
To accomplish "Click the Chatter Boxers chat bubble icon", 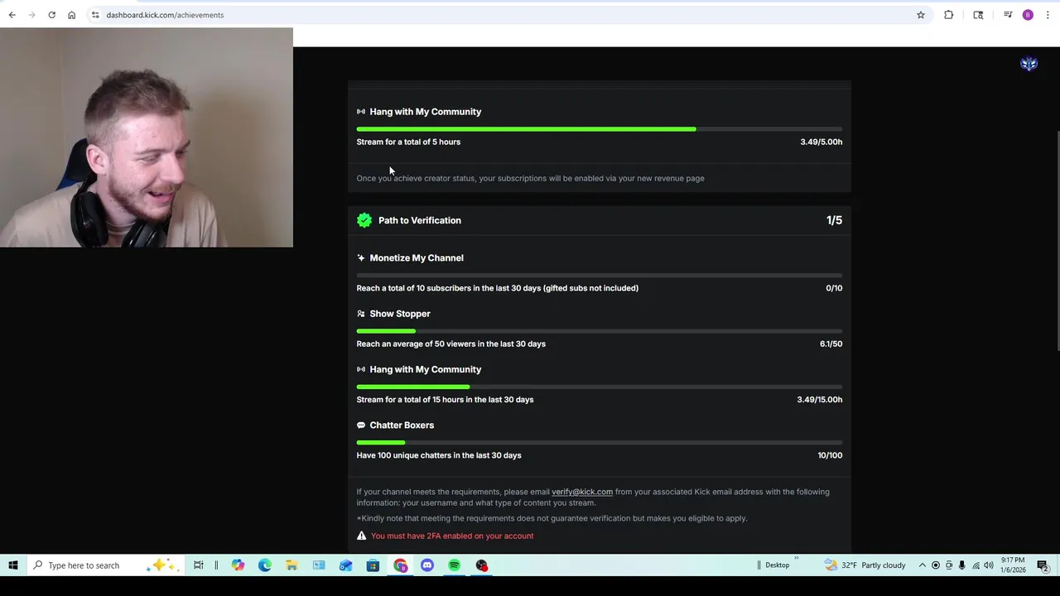I will coord(361,425).
